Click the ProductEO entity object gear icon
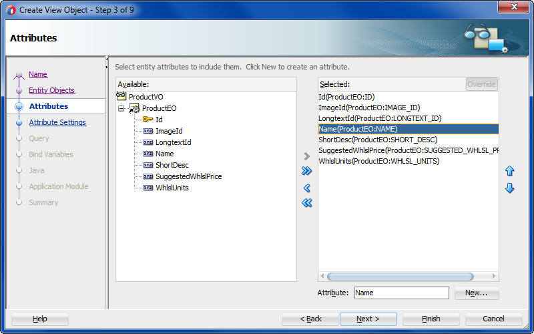The height and width of the screenshot is (334, 534). (x=135, y=108)
